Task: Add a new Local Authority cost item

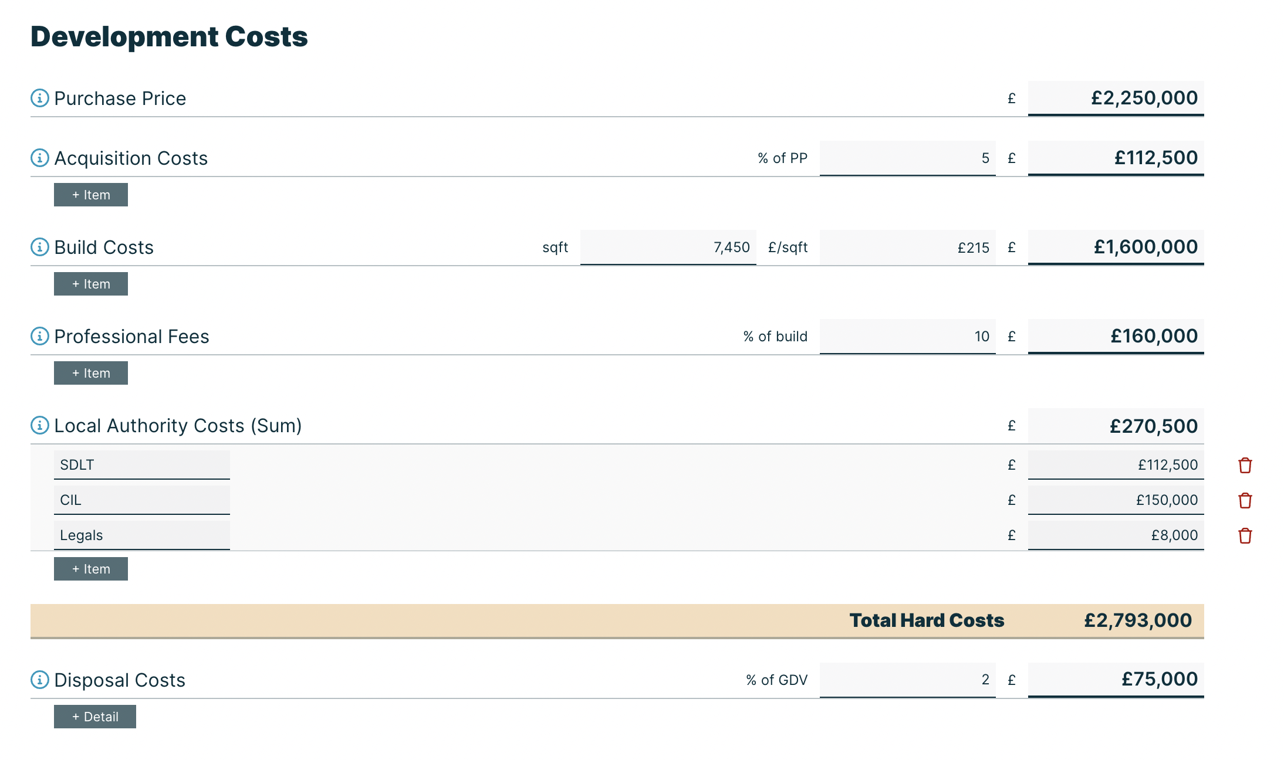Action: click(x=90, y=568)
